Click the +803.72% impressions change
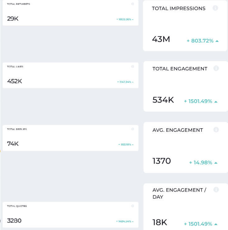228x230 pixels. pos(203,41)
